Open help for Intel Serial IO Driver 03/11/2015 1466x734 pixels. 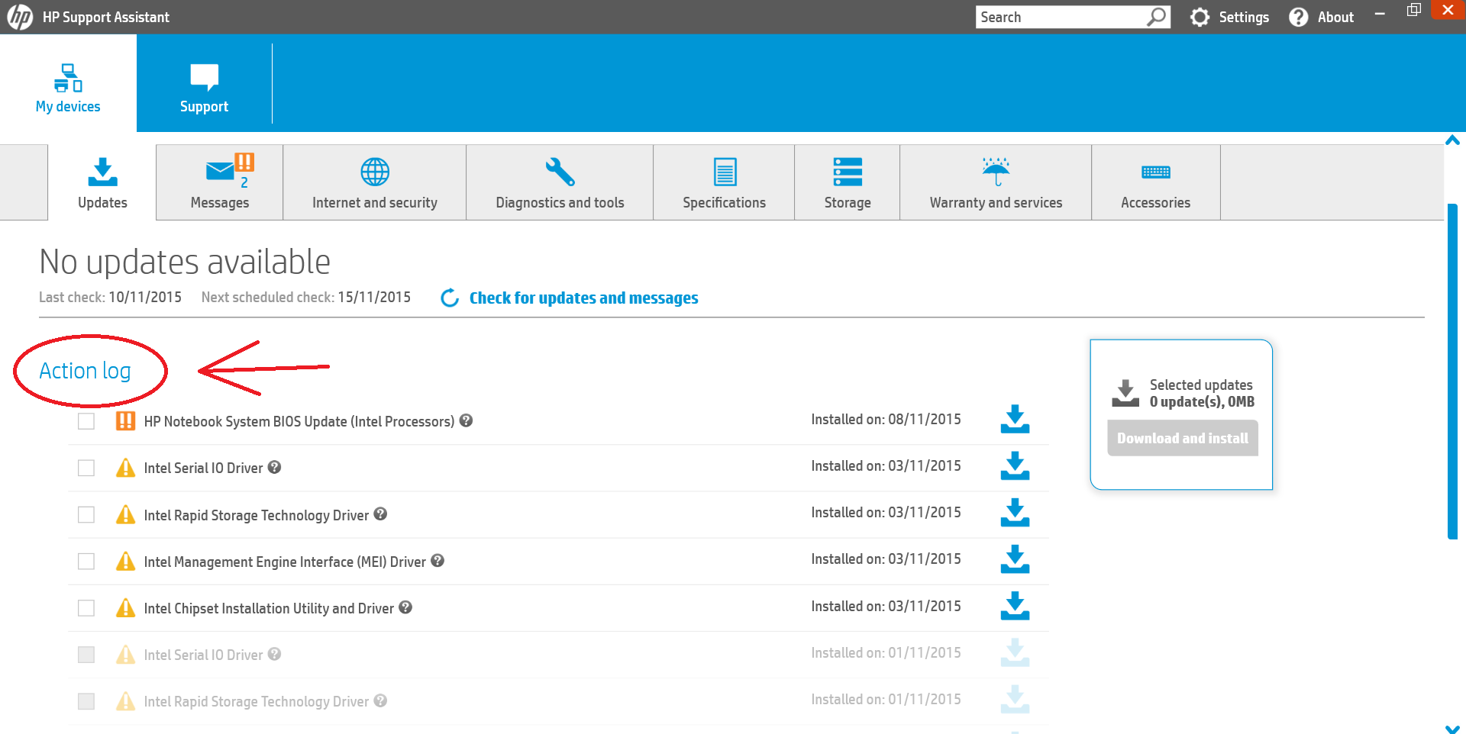pos(275,467)
